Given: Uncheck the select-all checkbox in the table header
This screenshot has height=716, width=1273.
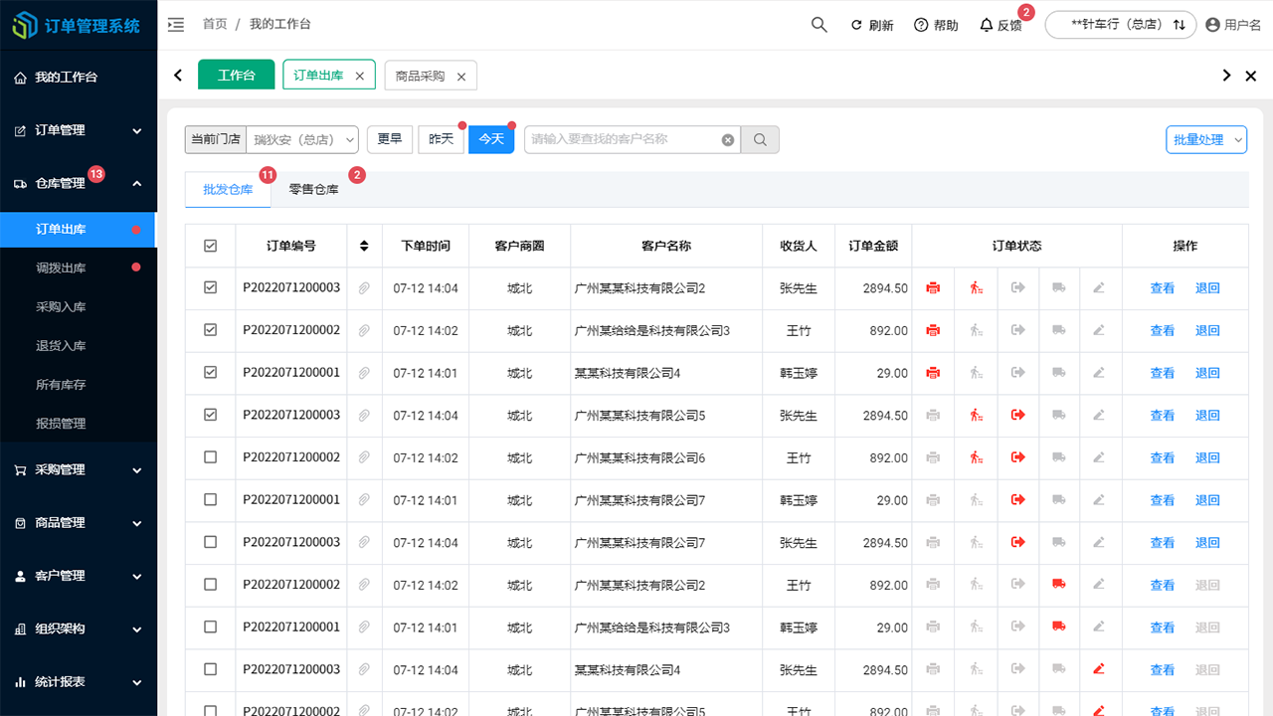Looking at the screenshot, I should [210, 246].
